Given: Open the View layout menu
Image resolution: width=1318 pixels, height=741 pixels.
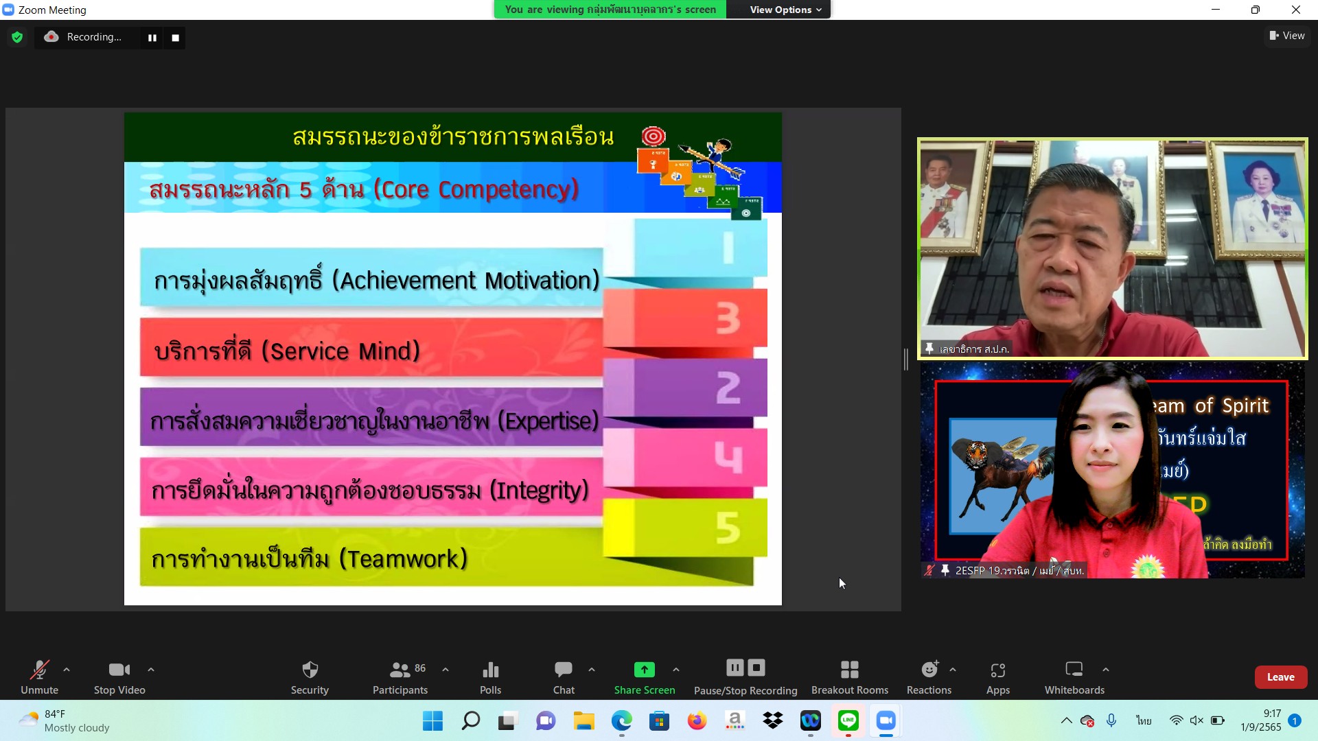Looking at the screenshot, I should point(1287,36).
